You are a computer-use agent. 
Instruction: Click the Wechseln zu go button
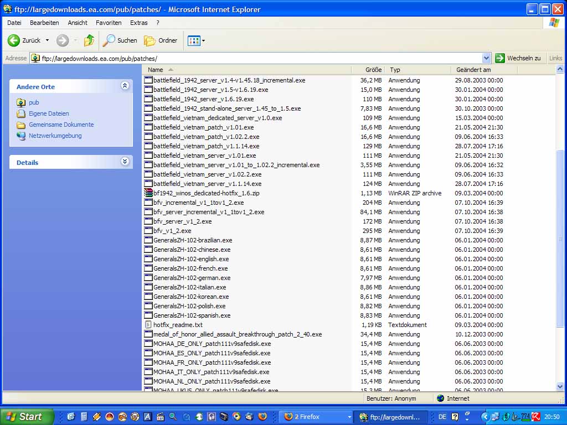coord(518,58)
